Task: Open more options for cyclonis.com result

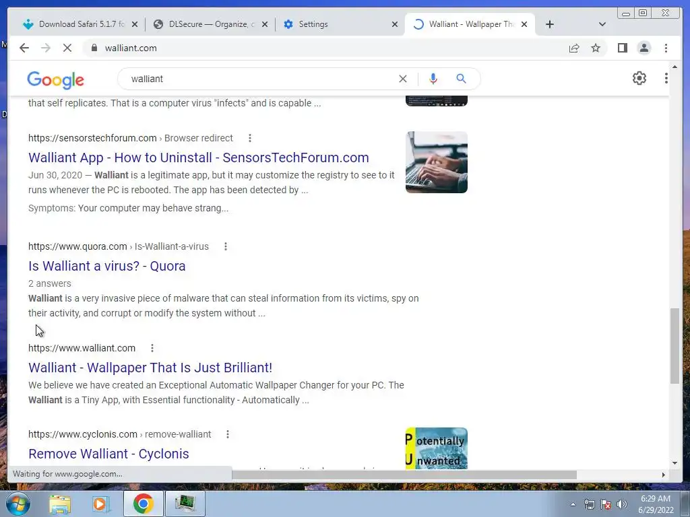Action: 228,434
